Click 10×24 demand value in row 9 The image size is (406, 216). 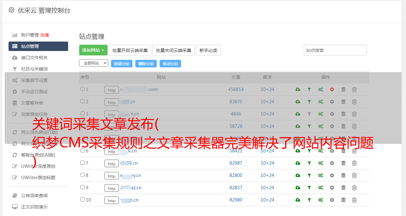(267, 188)
